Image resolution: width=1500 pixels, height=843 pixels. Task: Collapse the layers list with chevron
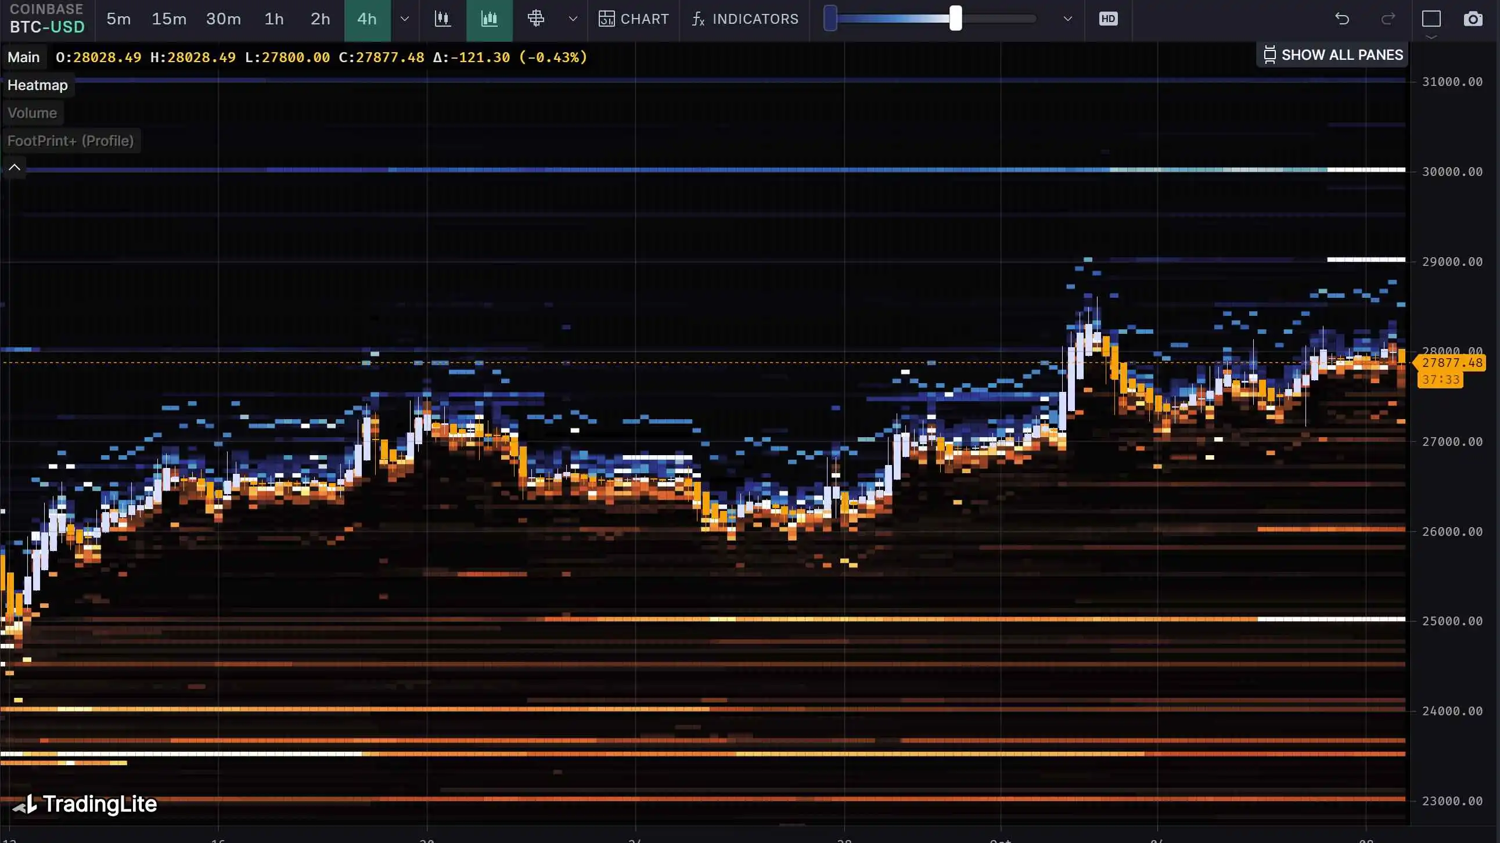[x=15, y=168]
